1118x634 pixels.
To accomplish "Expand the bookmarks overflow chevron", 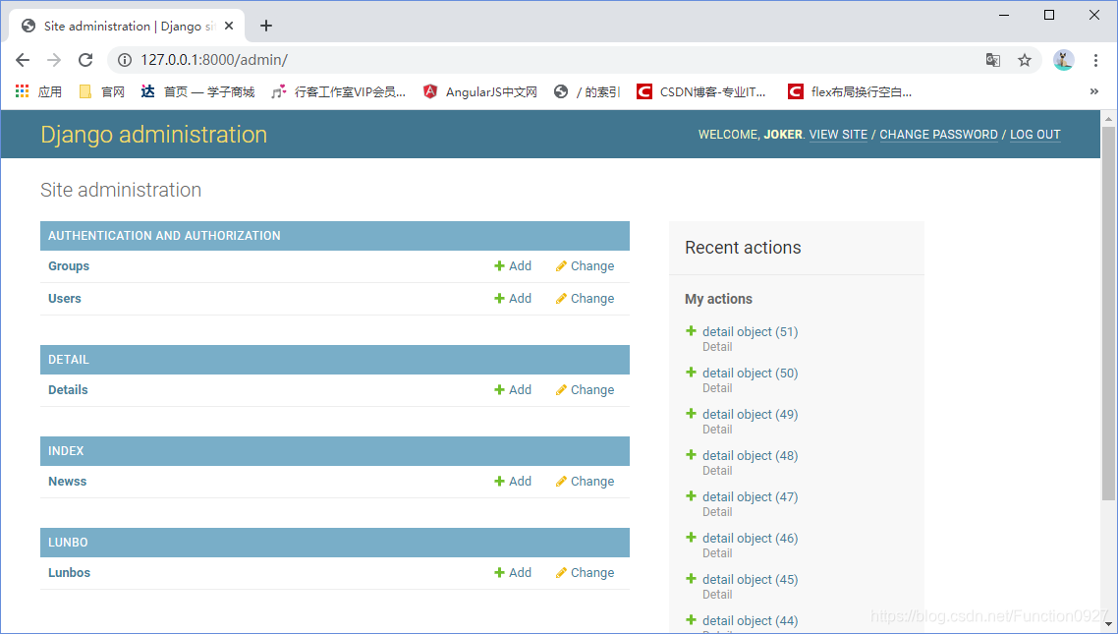I will pyautogui.click(x=1094, y=91).
